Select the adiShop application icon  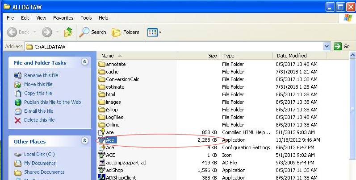(x=102, y=170)
